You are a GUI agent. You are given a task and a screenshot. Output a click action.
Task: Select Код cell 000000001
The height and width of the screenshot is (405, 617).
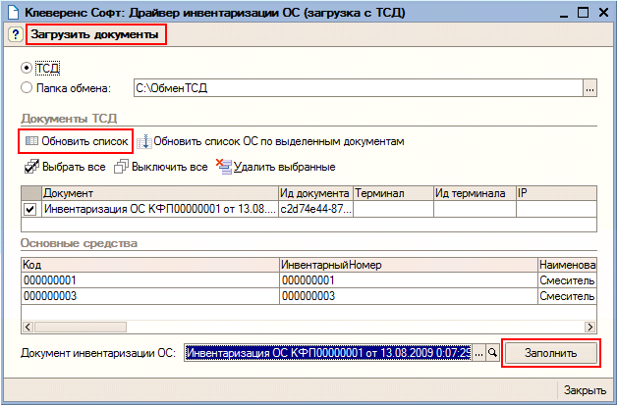(x=150, y=280)
